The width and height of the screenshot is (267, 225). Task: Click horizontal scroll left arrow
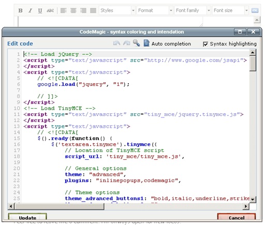[x=11, y=206]
